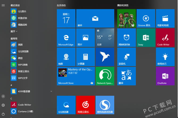Open the 翻译 translator tile
Image resolution: width=178 pixels, height=118 pixels.
(x=126, y=76)
